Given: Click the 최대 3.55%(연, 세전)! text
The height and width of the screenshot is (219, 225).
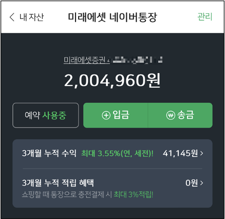Looking at the screenshot, I should click(x=117, y=153).
